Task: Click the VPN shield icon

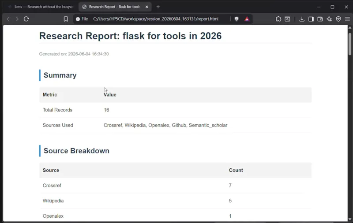Action: [338, 19]
